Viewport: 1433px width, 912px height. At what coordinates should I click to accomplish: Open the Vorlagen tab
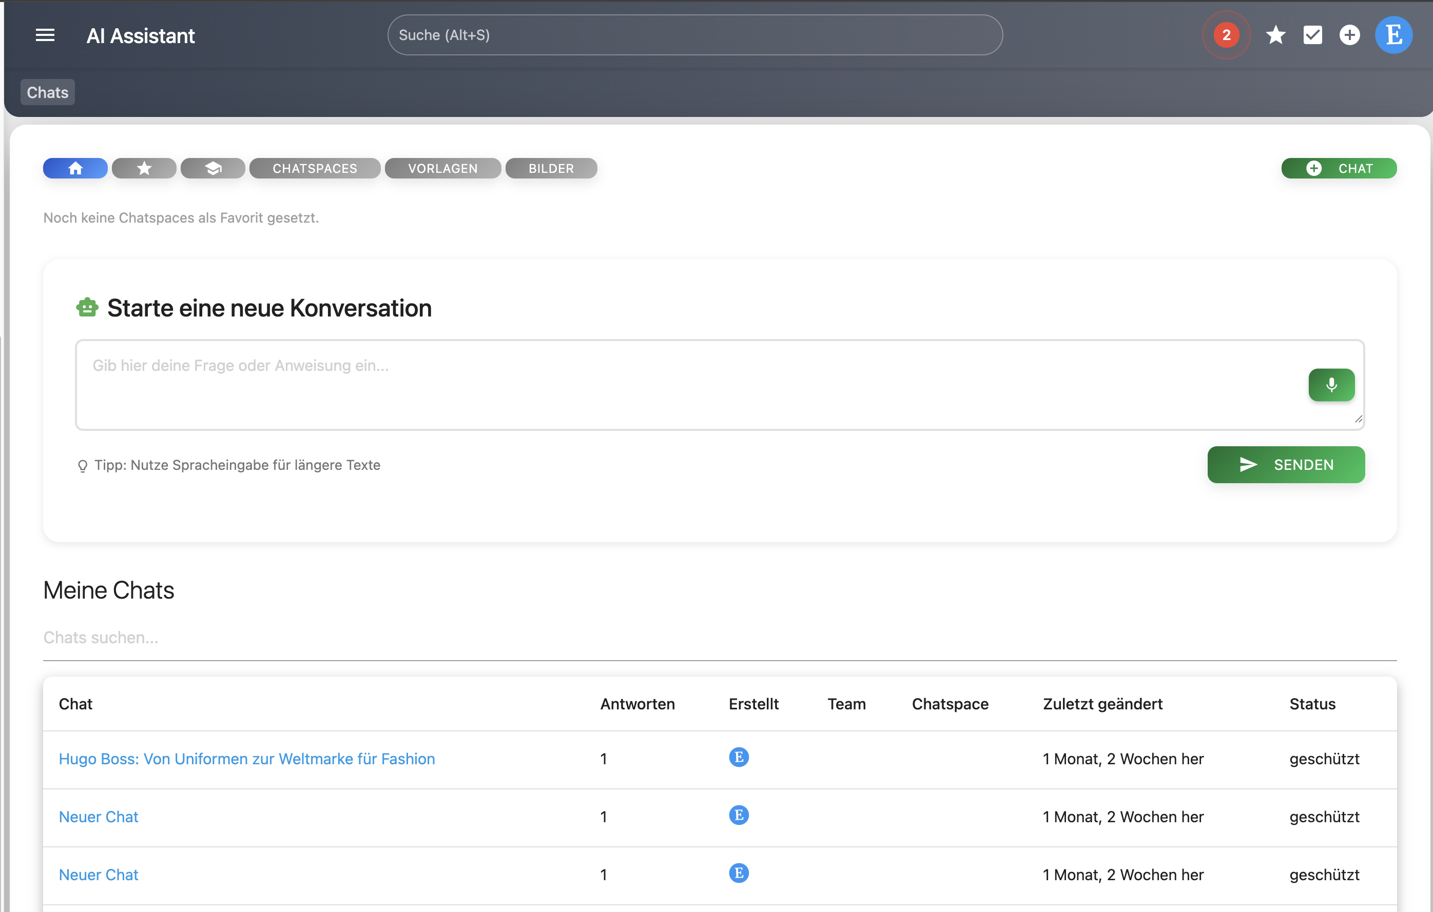[443, 168]
